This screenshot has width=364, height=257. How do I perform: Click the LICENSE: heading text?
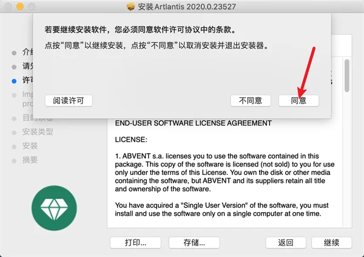[131, 140]
